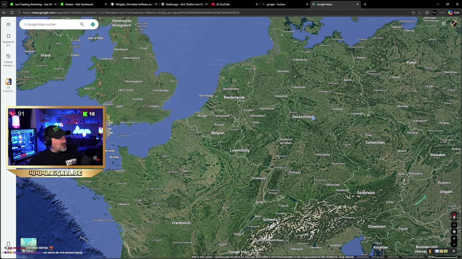462x259 pixels.
Task: Click the Deutschland footer link
Action: (363, 257)
